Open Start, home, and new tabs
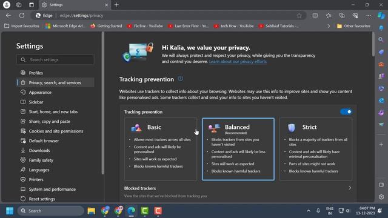The width and height of the screenshot is (388, 218). 55,111
